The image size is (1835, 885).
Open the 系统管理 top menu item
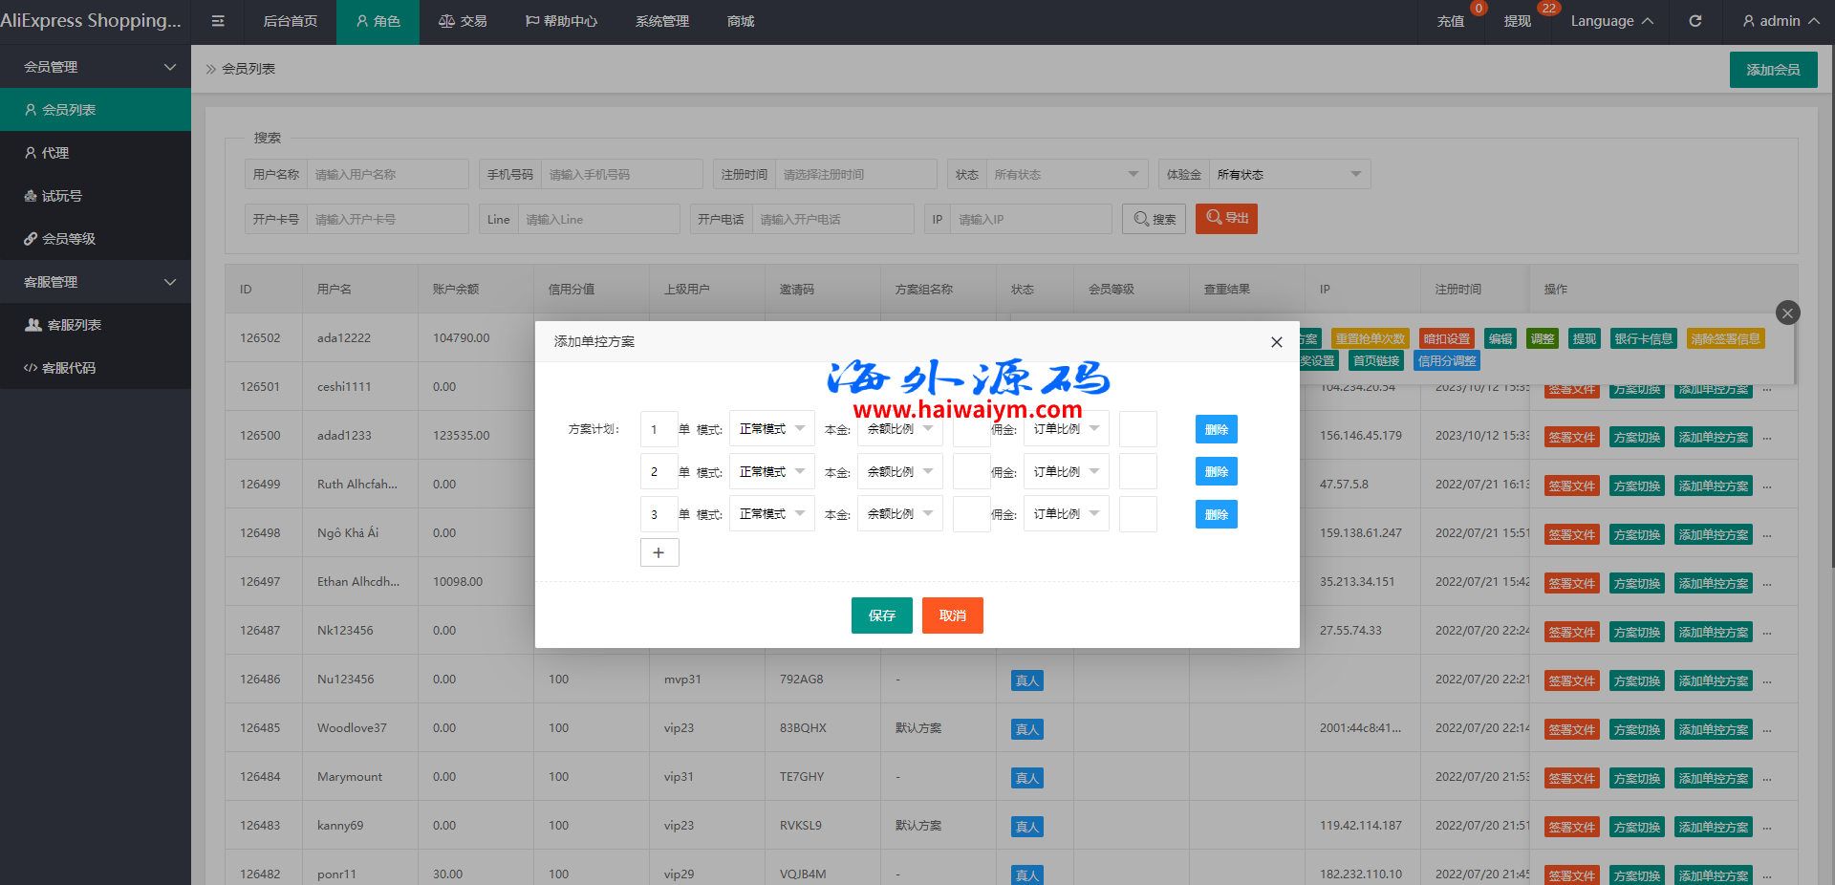(661, 21)
